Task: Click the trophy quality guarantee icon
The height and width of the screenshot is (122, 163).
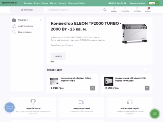Action: [33, 102]
